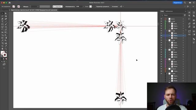196x110 pixels.
Task: Select the Eyedropper tool
Action: (2, 41)
